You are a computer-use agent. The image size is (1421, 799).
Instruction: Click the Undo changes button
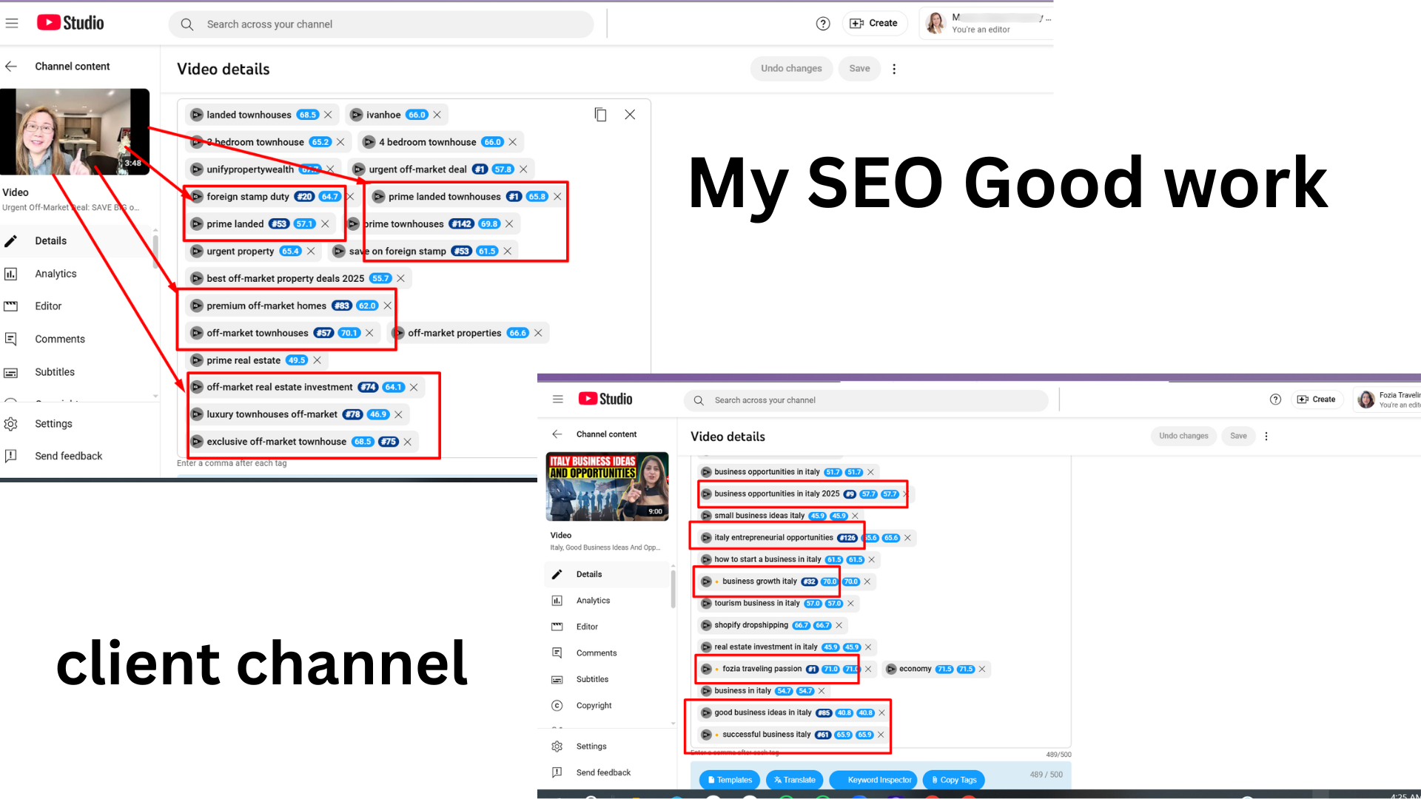[791, 69]
